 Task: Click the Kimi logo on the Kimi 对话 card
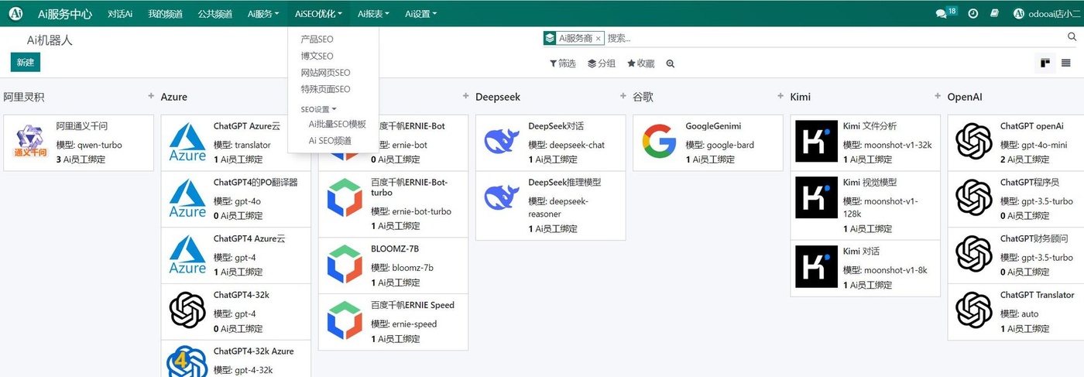[817, 266]
